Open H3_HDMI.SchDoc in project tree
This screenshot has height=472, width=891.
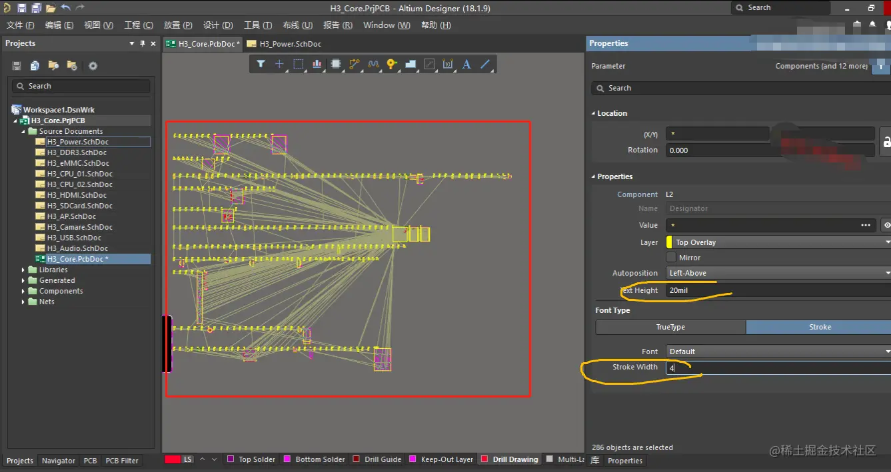pos(77,195)
